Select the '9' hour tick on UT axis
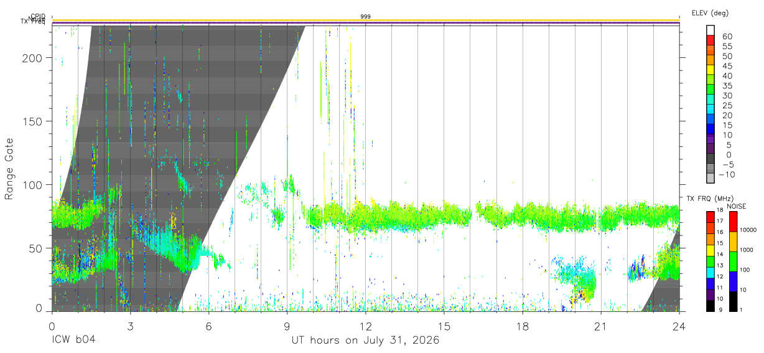 click(x=287, y=326)
